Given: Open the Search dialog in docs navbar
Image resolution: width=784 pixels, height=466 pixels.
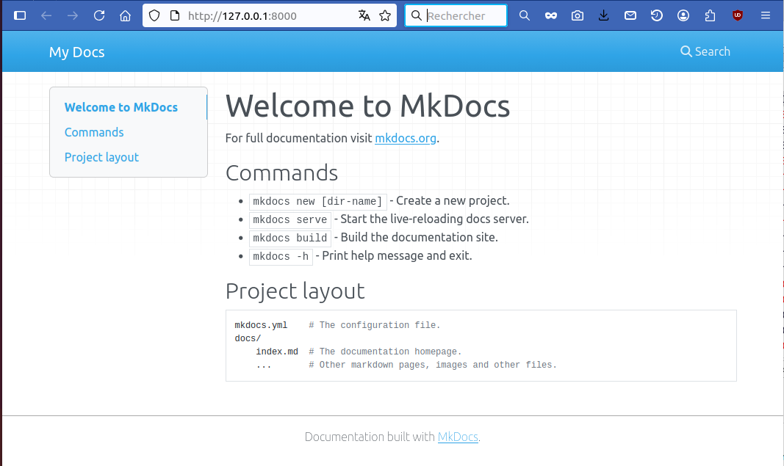Looking at the screenshot, I should coord(705,51).
